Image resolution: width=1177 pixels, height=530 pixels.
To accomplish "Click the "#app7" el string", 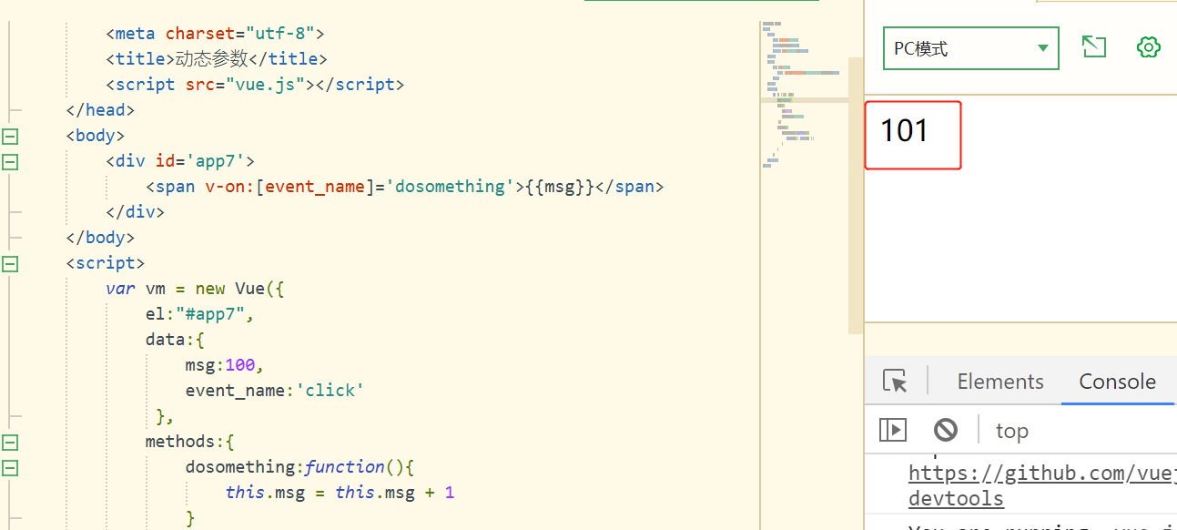I will 210,314.
